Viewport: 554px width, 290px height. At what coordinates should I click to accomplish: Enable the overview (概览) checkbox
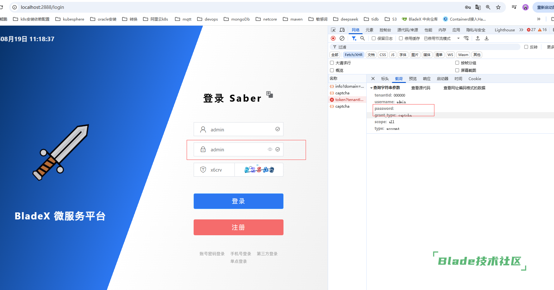click(x=332, y=70)
